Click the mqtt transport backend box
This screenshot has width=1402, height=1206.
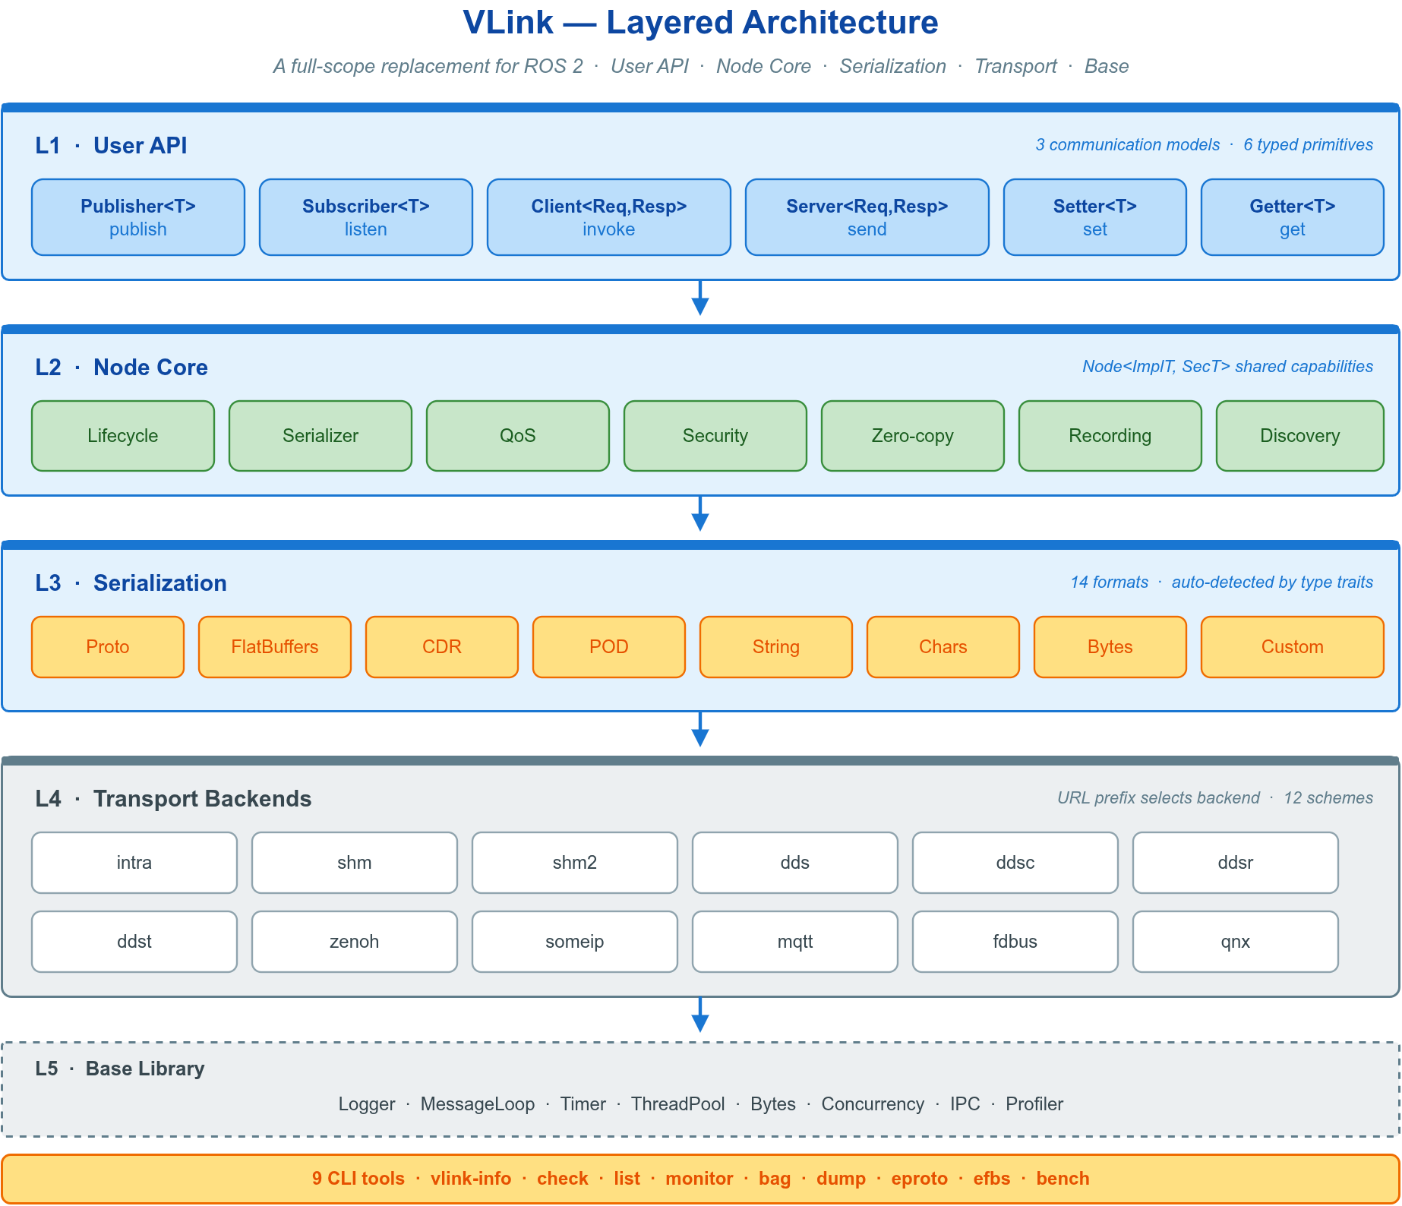795,942
